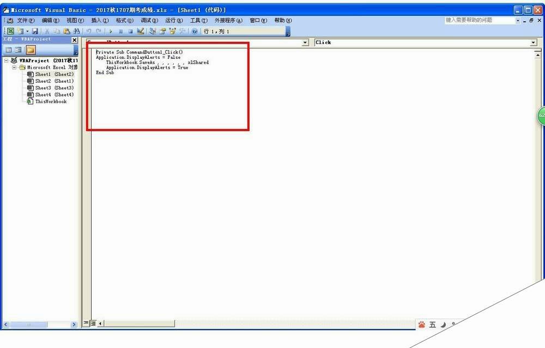
Task: Open the Object Browser toolbar icon
Action: pyautogui.click(x=172, y=31)
